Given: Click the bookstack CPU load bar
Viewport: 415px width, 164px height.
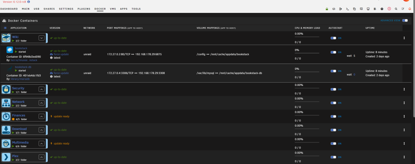Looking at the screenshot, I should [x=307, y=53].
